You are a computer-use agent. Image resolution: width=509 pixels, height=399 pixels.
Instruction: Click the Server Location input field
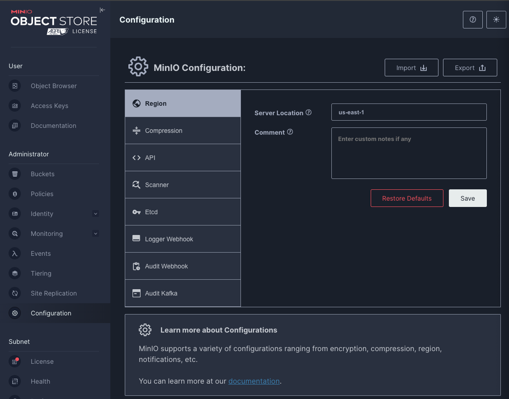point(409,112)
